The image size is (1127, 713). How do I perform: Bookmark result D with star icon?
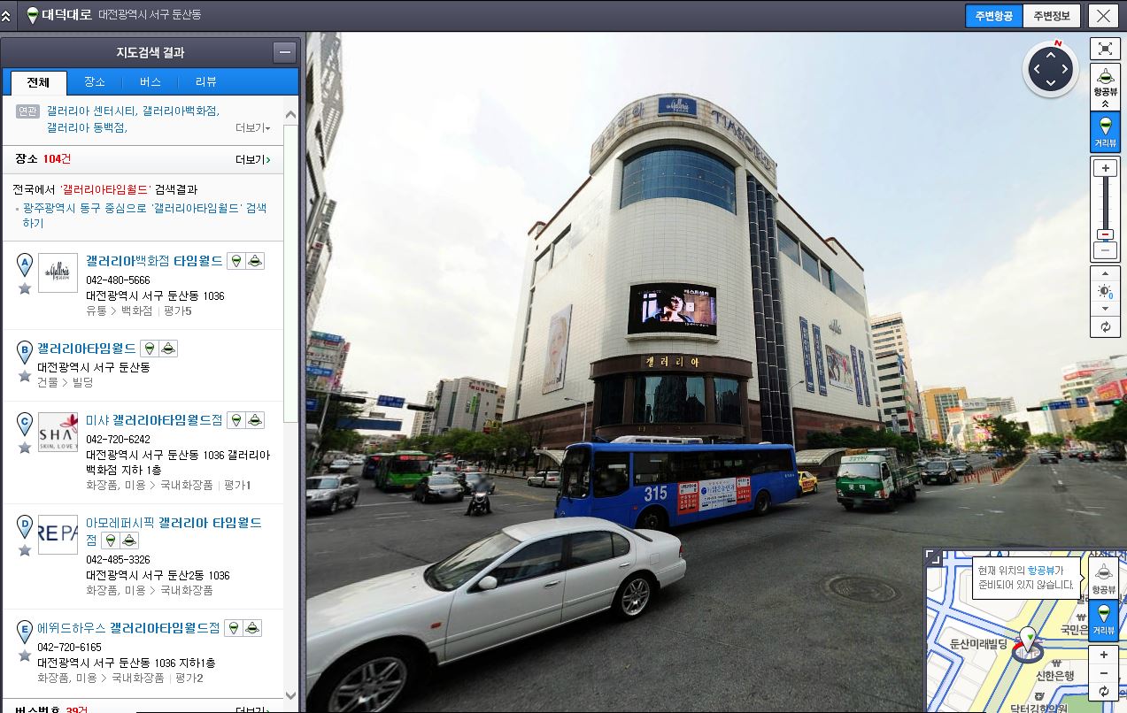click(x=25, y=550)
